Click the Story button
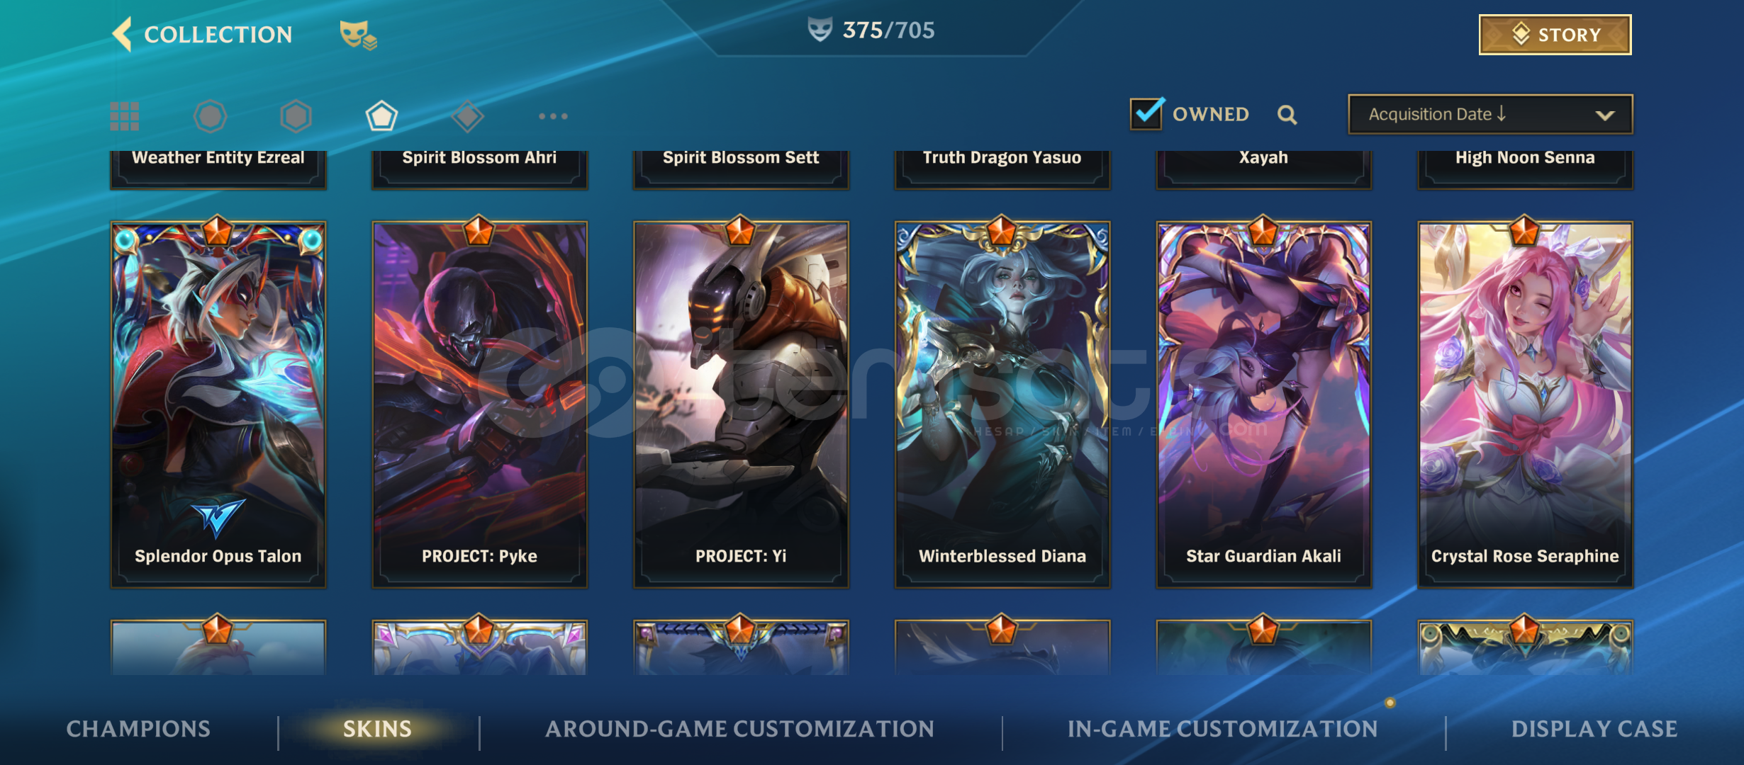Screen dimensions: 1744x765 pos(1555,35)
